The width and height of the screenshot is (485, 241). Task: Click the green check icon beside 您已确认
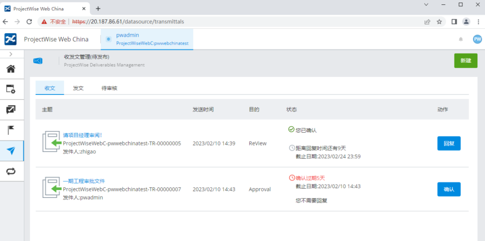coord(291,129)
